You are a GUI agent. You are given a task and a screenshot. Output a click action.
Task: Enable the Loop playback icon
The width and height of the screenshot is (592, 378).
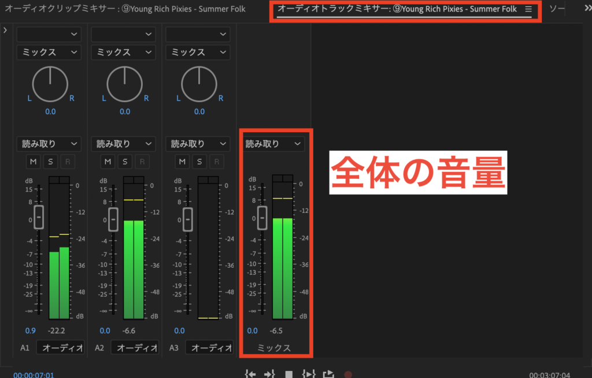click(x=328, y=373)
